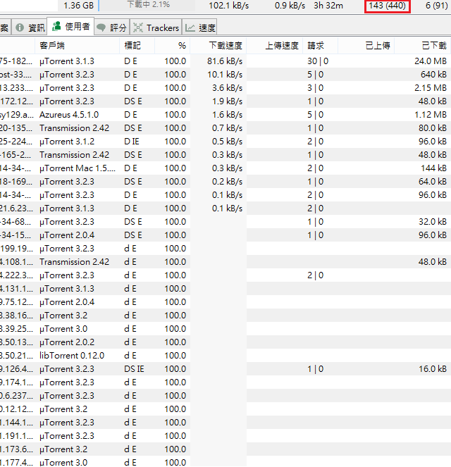Click the green people icon on 使用者 tab
Screen dimensions: 451x467
[x=56, y=26]
